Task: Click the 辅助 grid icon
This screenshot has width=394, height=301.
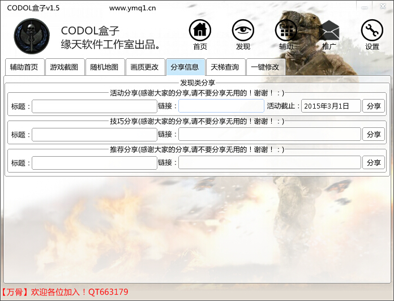Action: 286,31
